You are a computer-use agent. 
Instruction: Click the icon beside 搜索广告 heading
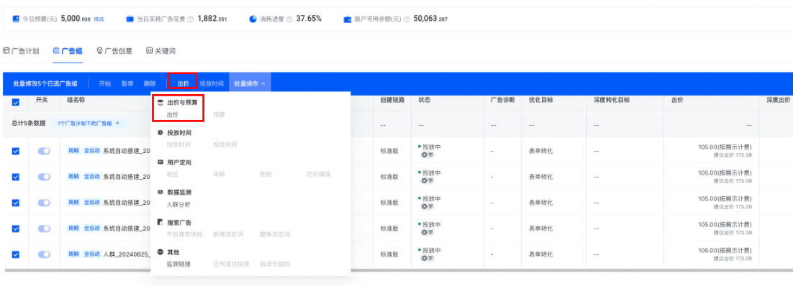[160, 222]
